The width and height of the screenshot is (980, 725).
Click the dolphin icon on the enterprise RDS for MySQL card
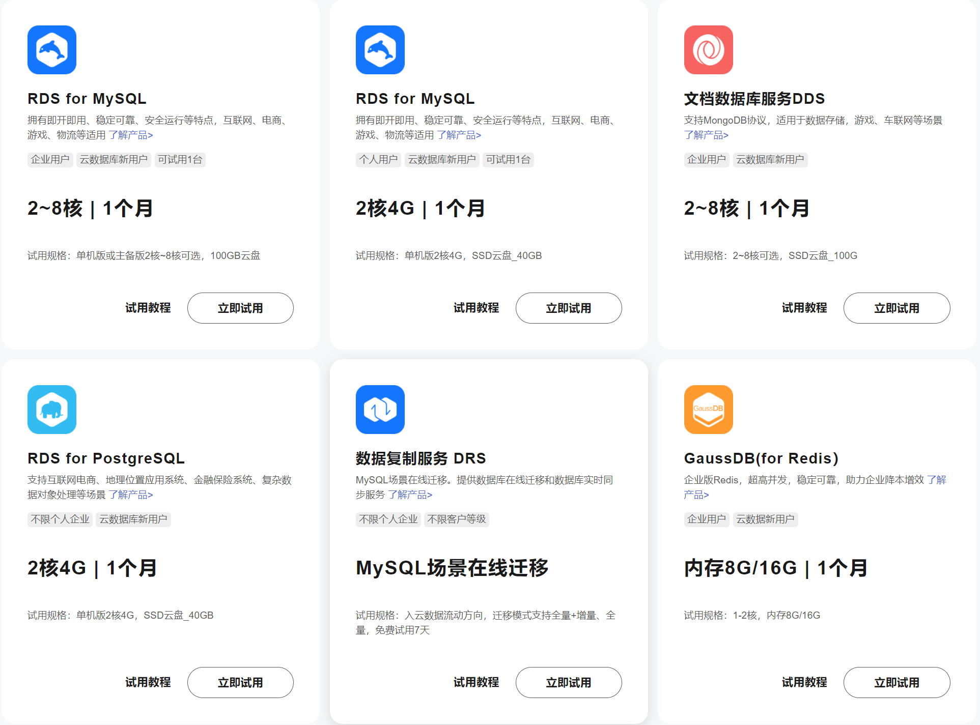(x=52, y=50)
